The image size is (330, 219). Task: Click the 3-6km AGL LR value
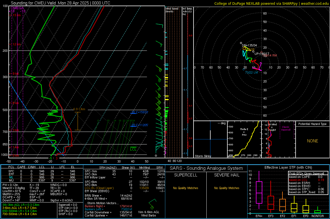19,208
